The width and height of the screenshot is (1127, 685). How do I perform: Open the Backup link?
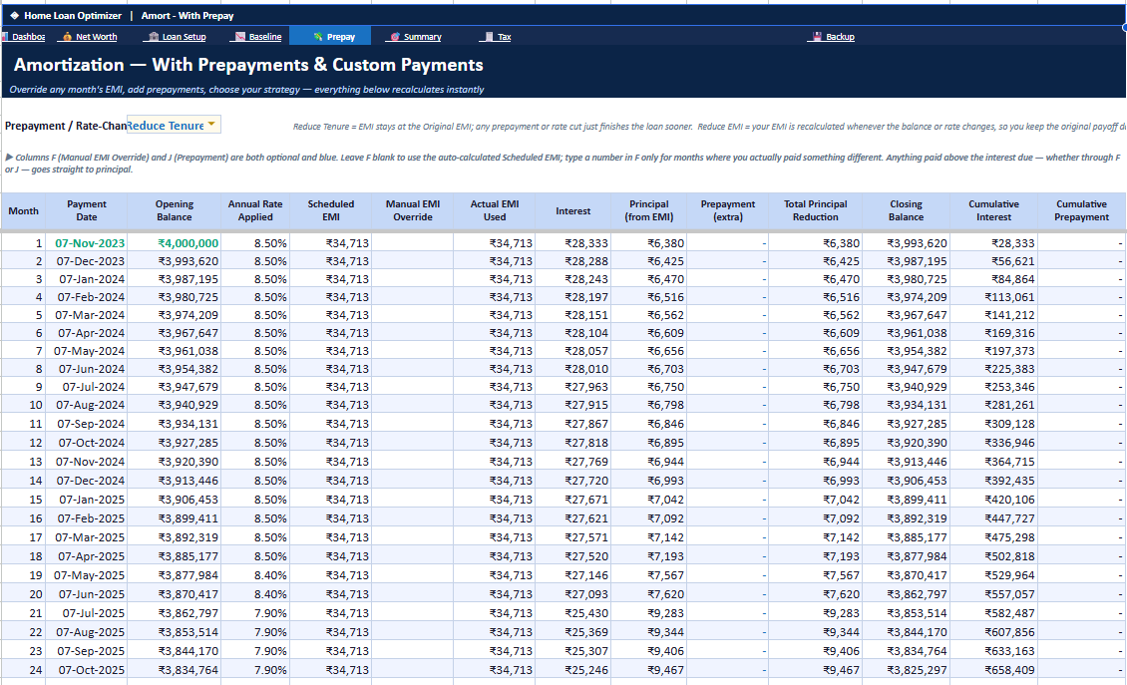[833, 37]
